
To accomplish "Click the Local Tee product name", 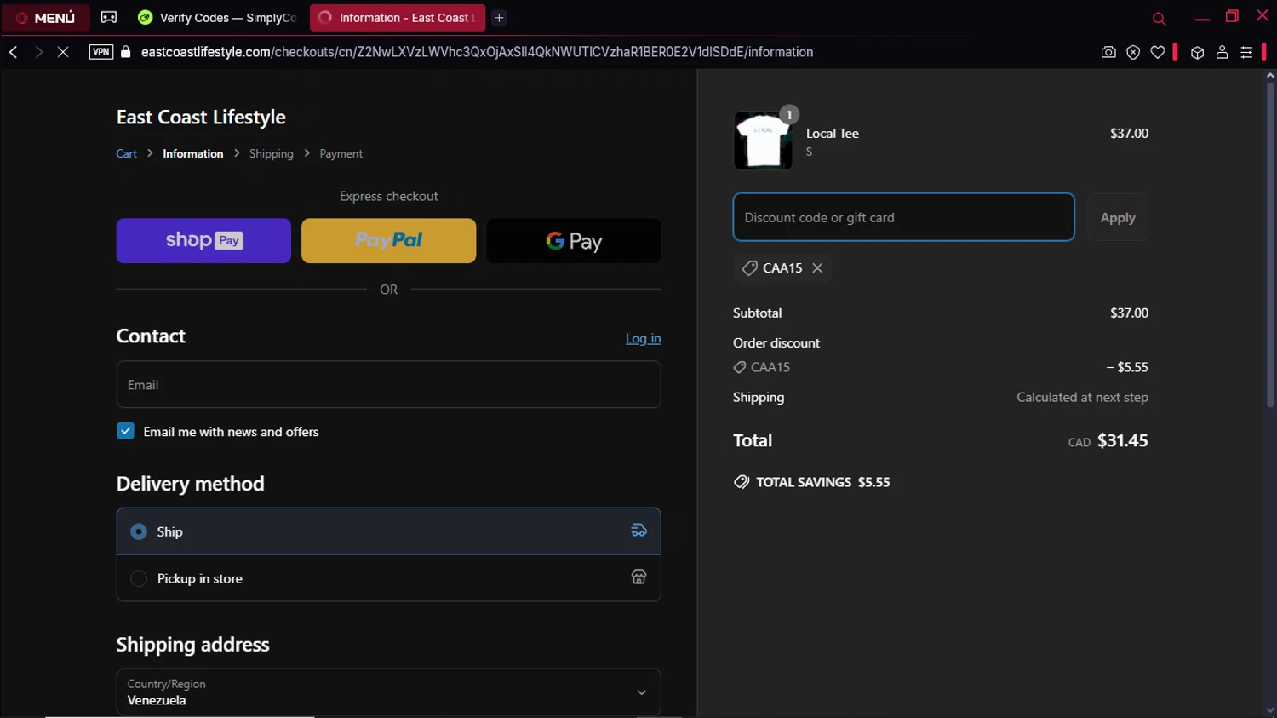I will 833,134.
